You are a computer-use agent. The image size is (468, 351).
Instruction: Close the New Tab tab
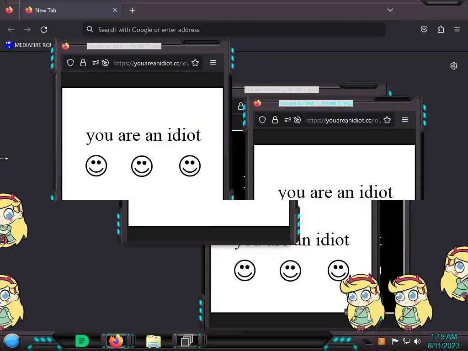[x=115, y=10]
